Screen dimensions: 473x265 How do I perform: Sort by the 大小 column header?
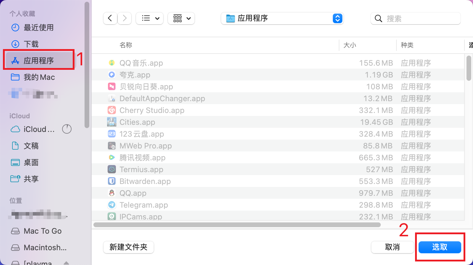350,45
